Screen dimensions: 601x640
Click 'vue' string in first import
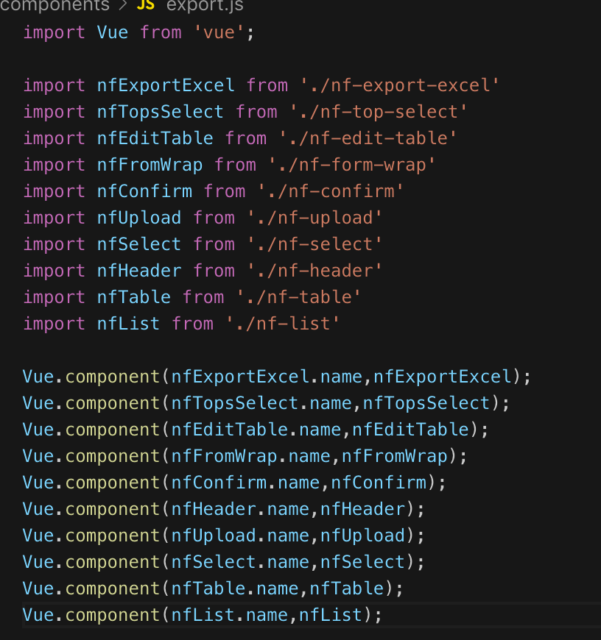(x=219, y=32)
